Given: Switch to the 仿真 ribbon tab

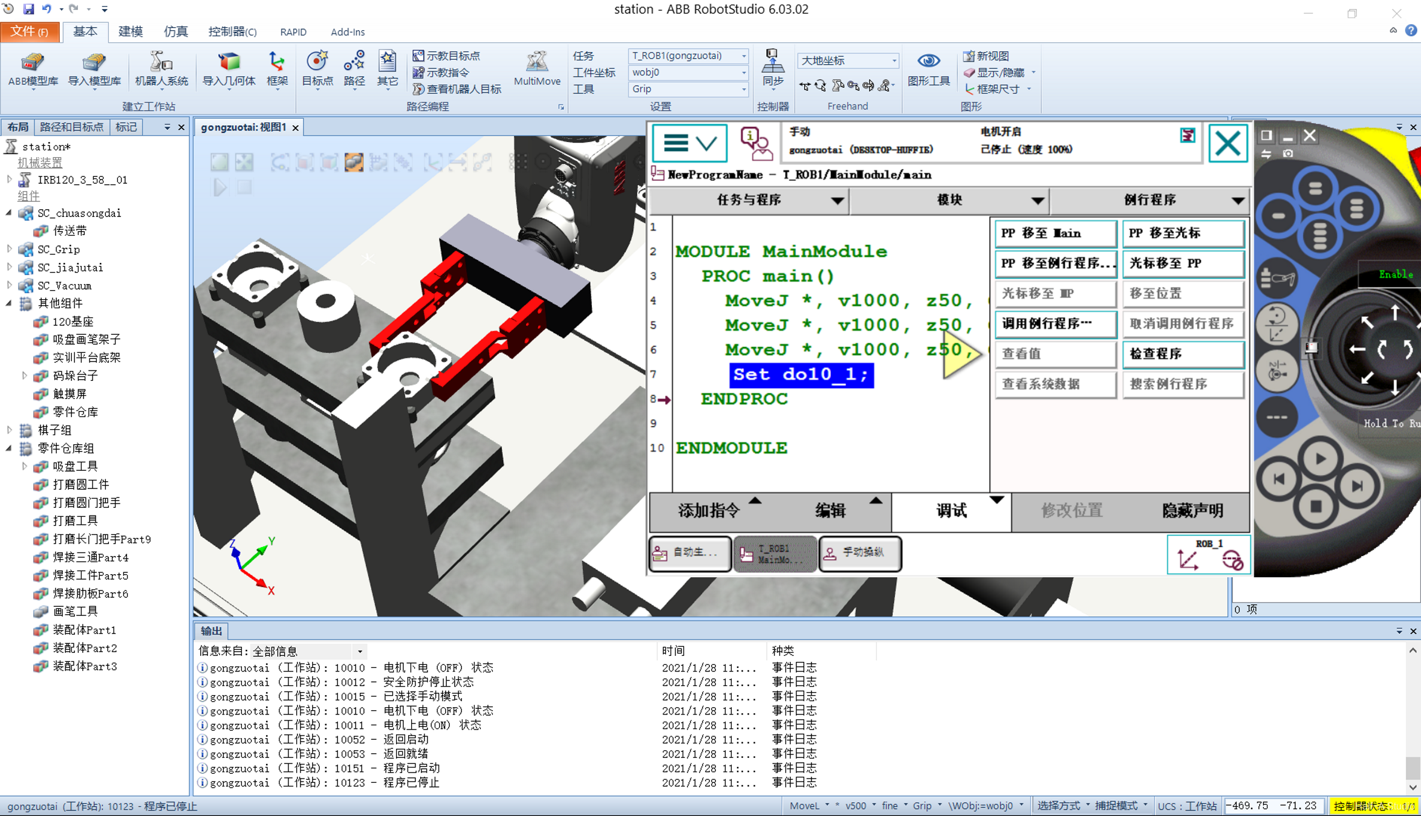Looking at the screenshot, I should click(175, 32).
